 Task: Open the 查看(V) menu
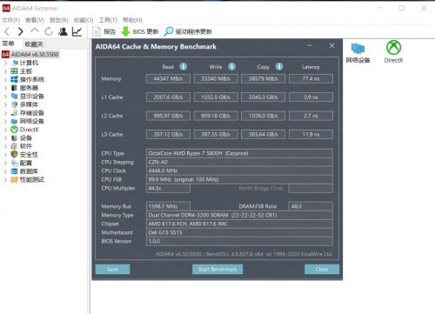[x=35, y=20]
